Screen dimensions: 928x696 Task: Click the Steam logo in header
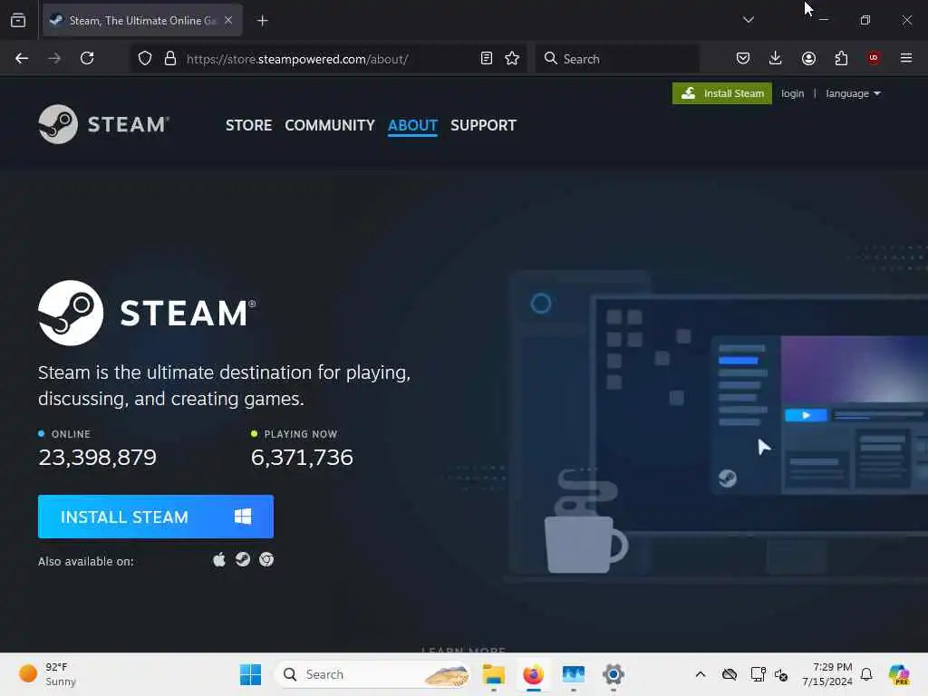click(x=104, y=124)
